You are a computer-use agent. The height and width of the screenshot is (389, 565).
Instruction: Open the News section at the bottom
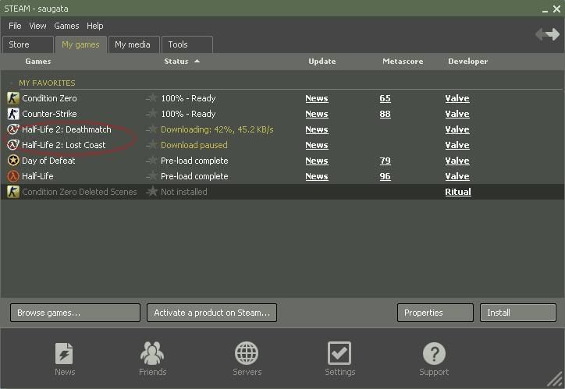point(65,359)
